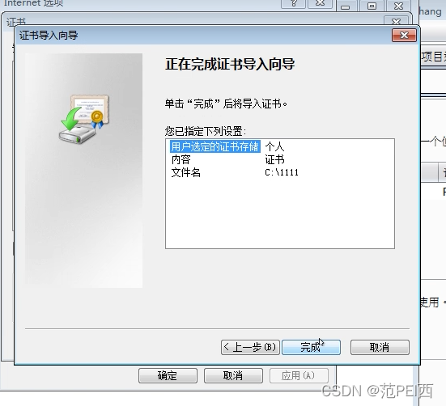This screenshot has width=446, height=406.
Task: Click 取消 in the Internet 选项 window
Action: (233, 375)
